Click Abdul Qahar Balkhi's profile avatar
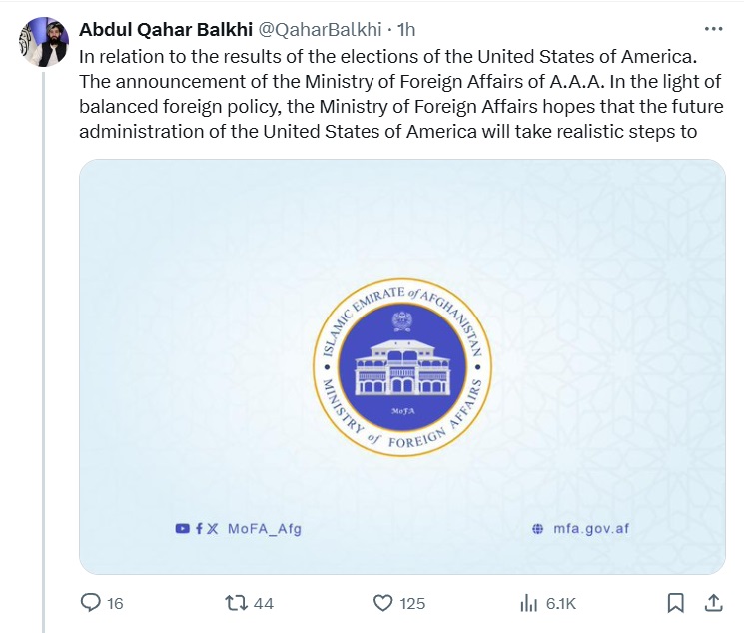744x633 pixels. (44, 42)
